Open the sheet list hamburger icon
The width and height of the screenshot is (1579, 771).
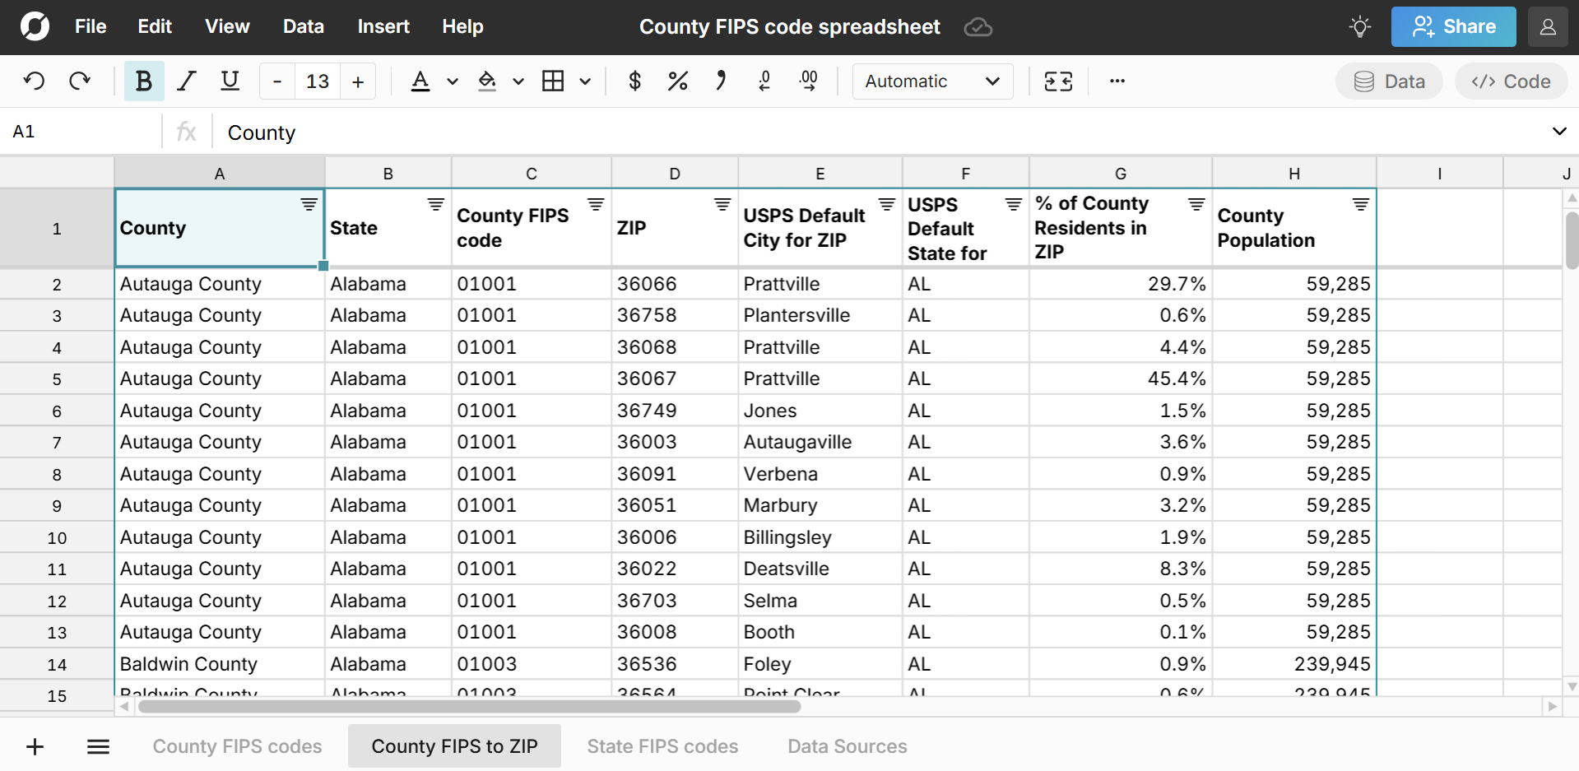click(99, 746)
